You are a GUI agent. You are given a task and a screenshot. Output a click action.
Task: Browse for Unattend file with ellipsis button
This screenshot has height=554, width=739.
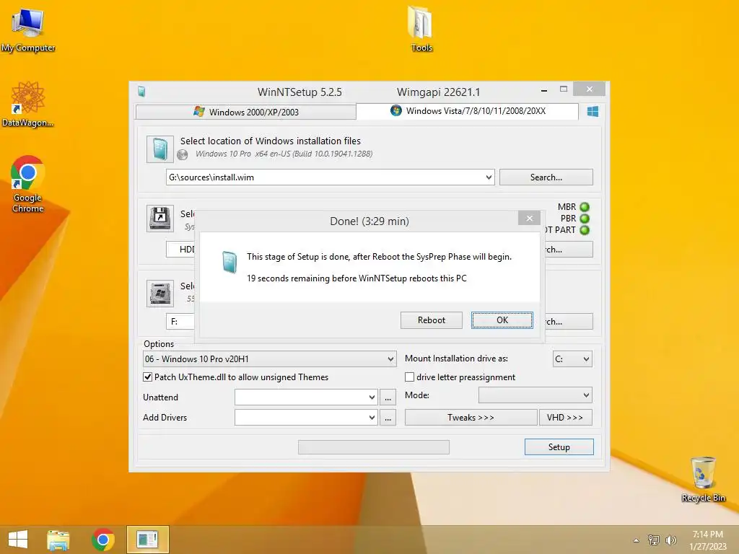388,397
